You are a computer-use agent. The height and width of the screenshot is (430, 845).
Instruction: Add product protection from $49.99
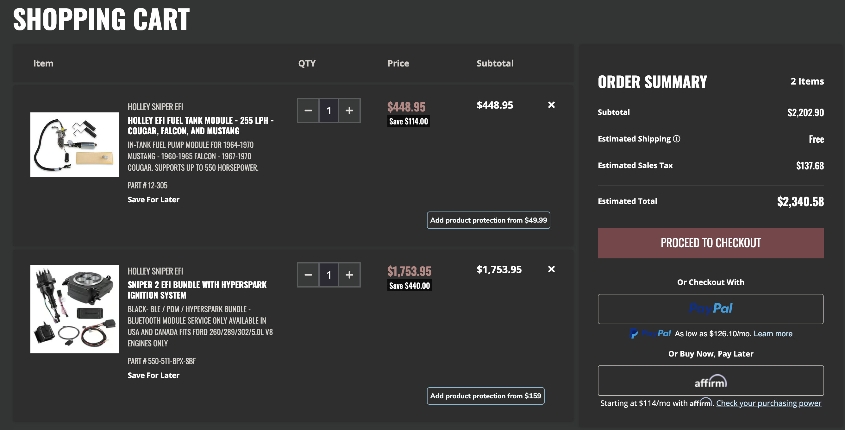pyautogui.click(x=488, y=220)
